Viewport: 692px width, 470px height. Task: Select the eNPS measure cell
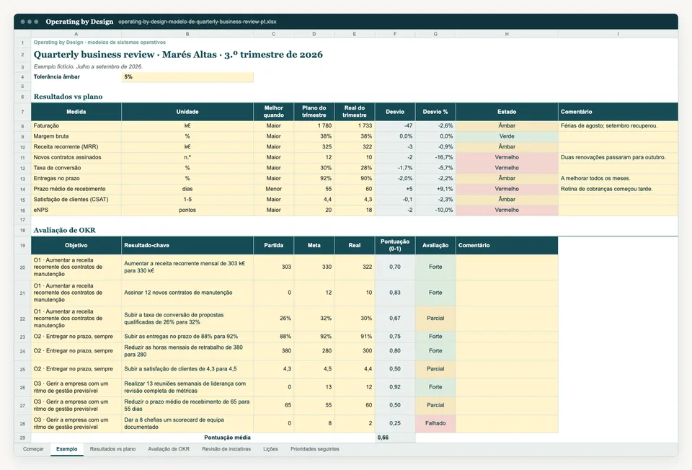(x=76, y=210)
